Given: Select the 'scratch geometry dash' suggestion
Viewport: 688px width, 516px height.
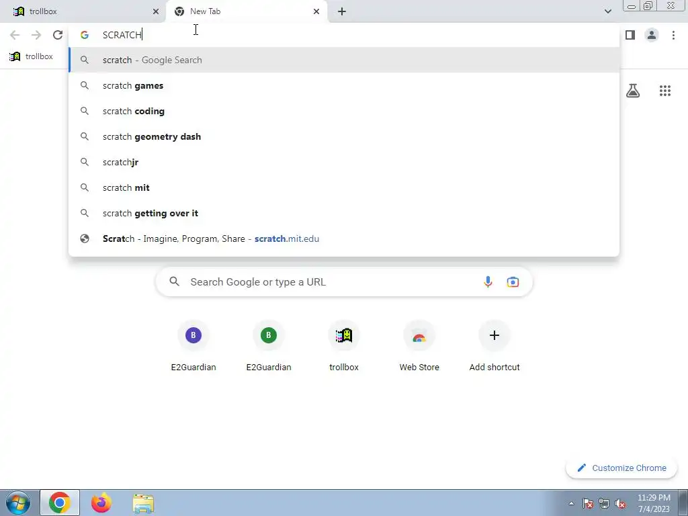Looking at the screenshot, I should coord(344,136).
